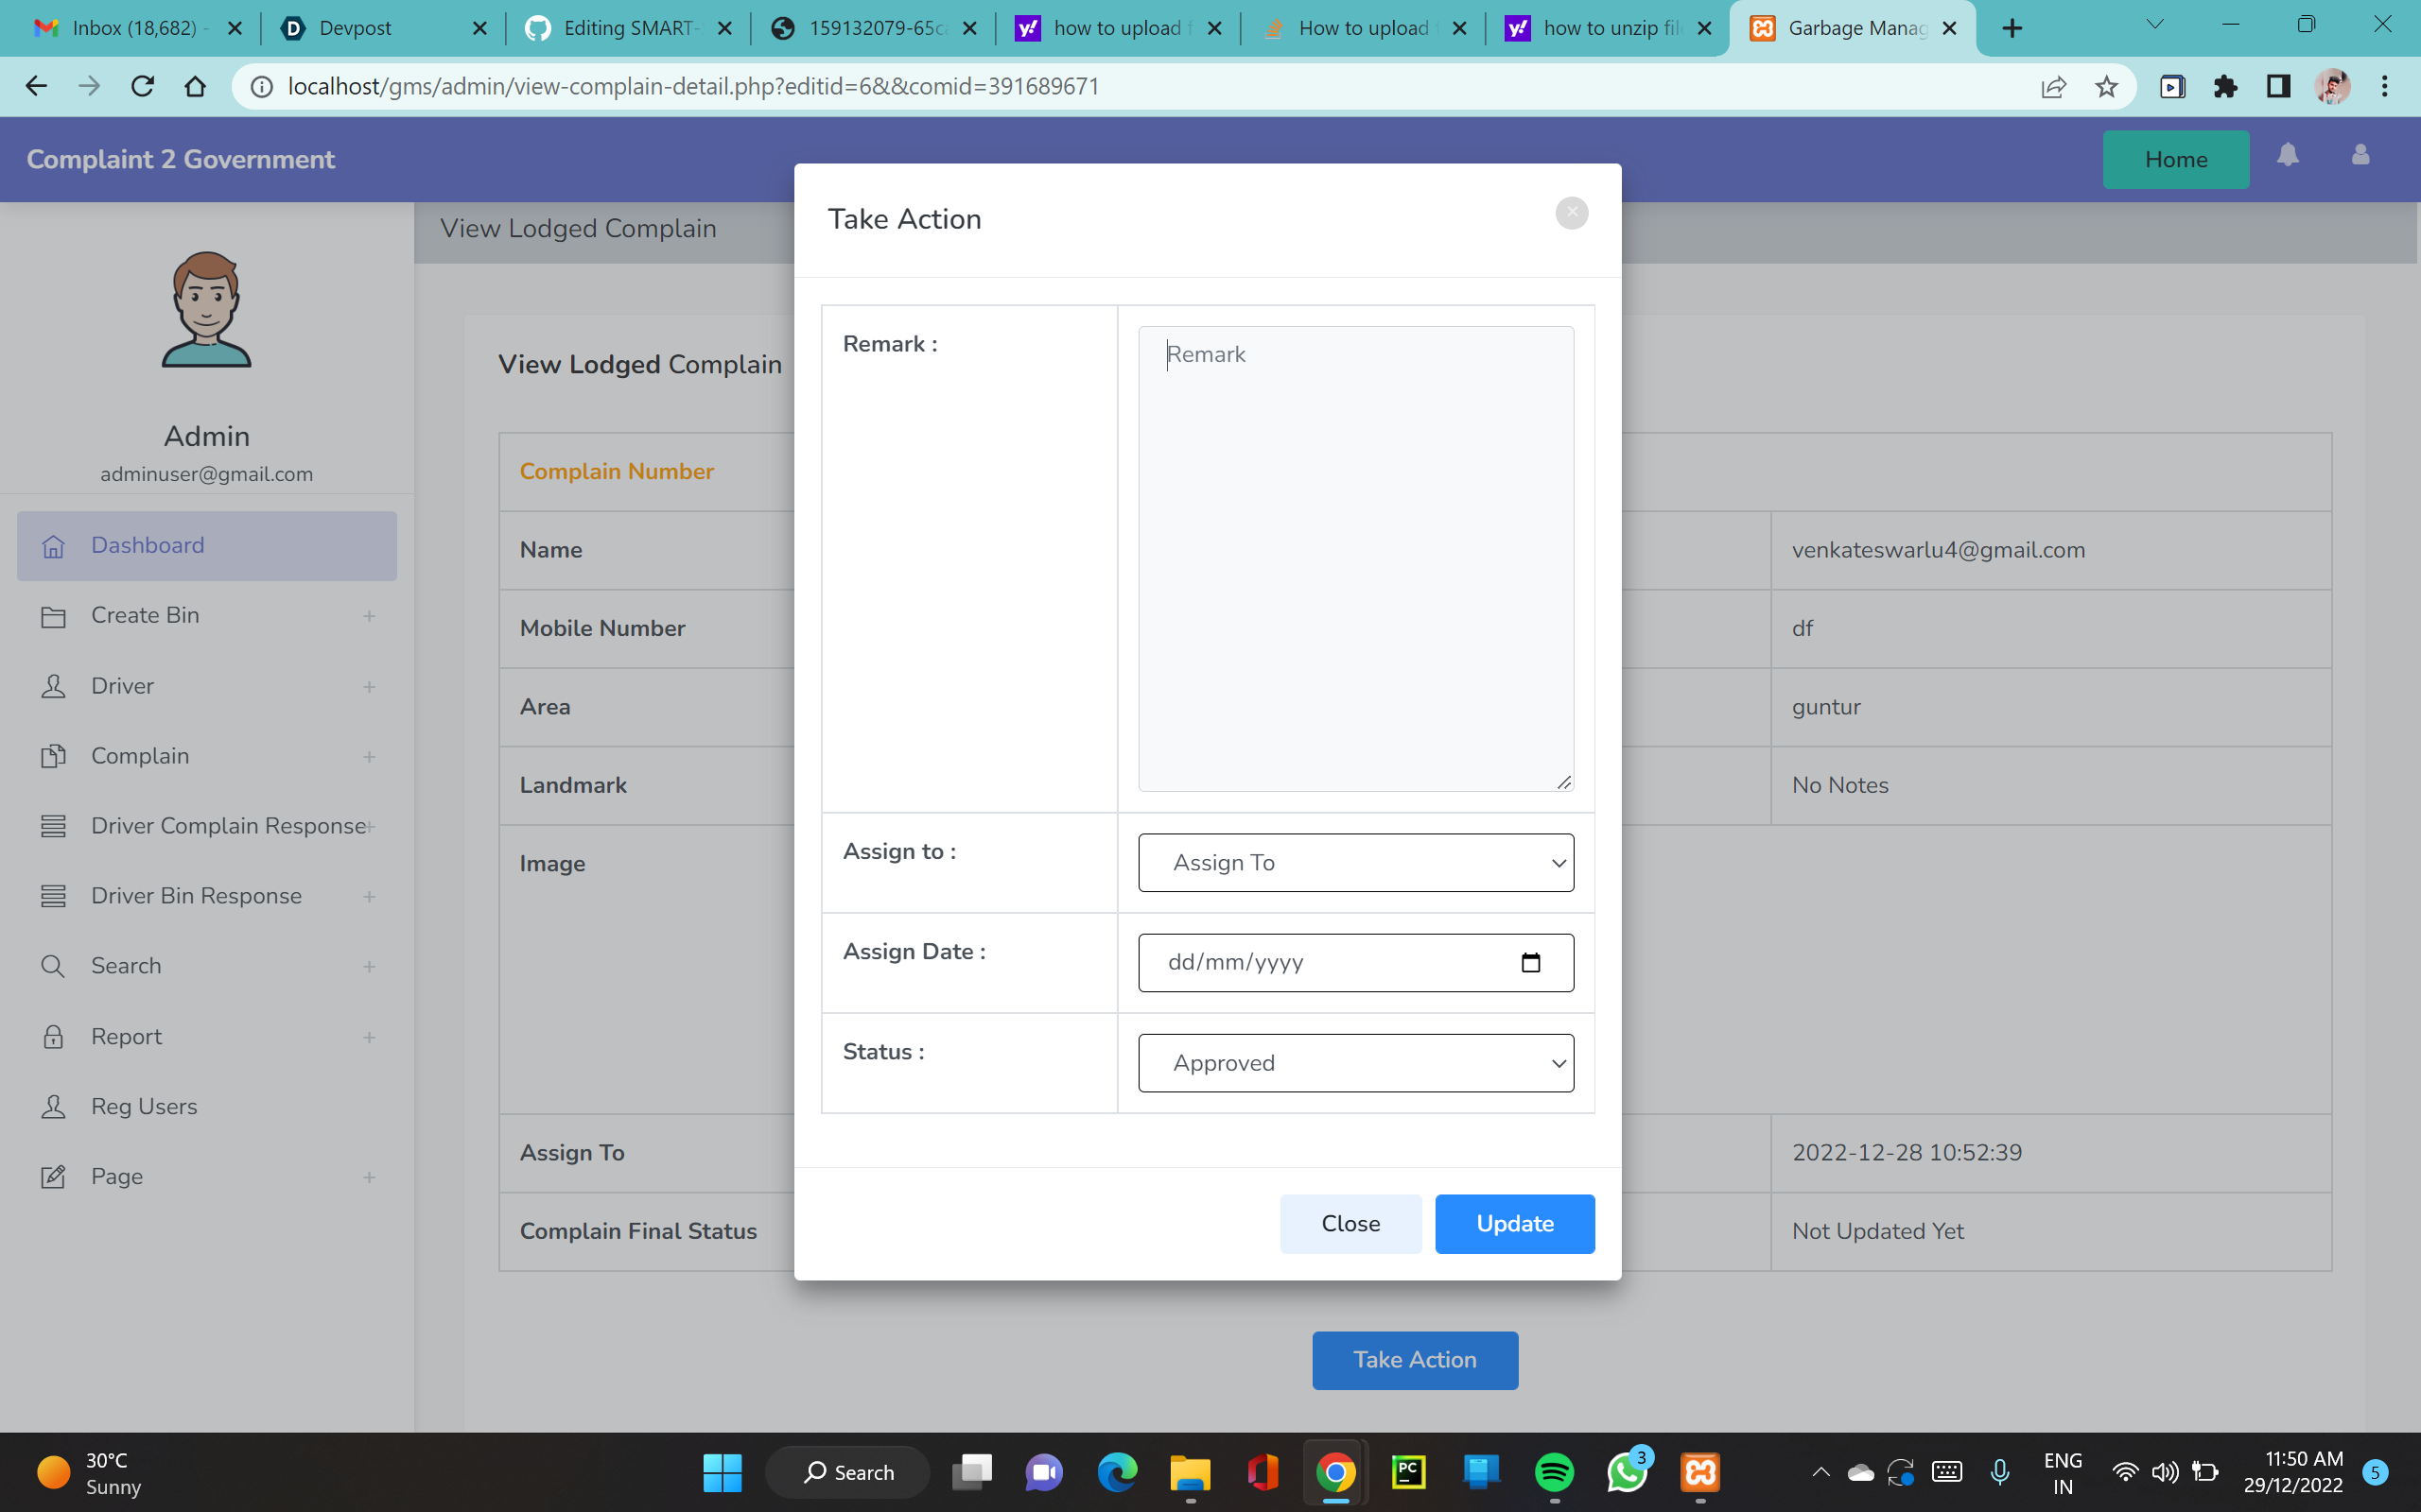Open the Status dropdown showing Approved
2421x1512 pixels.
1354,1062
